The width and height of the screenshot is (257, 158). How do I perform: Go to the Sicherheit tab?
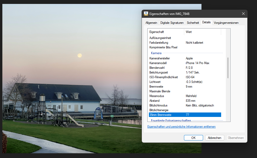click(x=193, y=23)
